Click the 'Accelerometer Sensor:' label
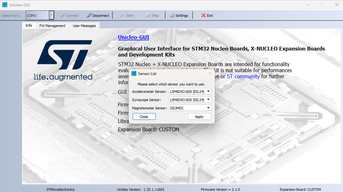 (x=149, y=91)
